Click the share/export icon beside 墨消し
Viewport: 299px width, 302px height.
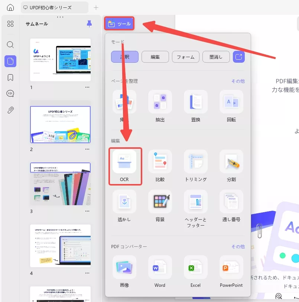239,57
